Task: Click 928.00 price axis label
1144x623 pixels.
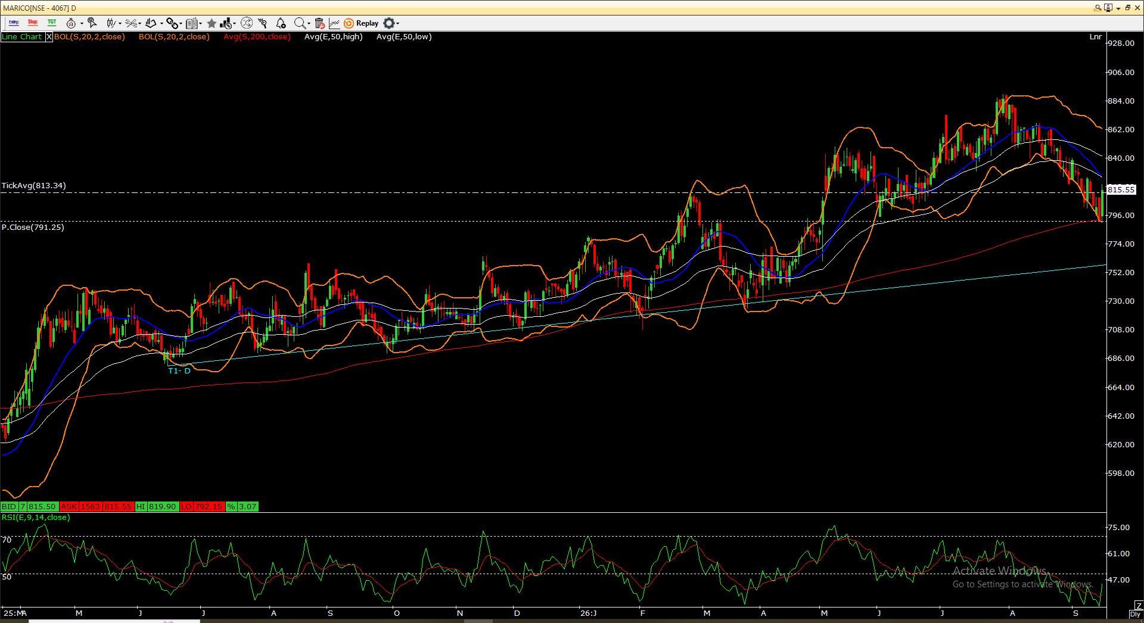Action: (x=1121, y=43)
